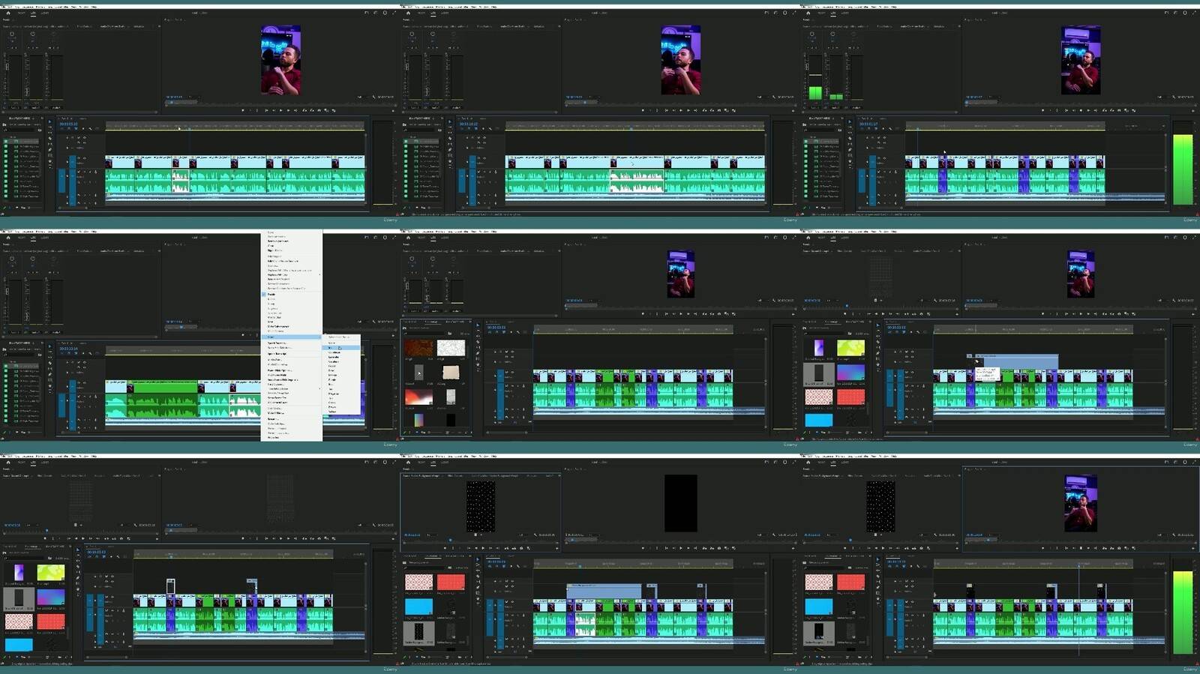Click Source Monitor playhead in bottom-middle frame
The image size is (1200, 674).
click(450, 540)
